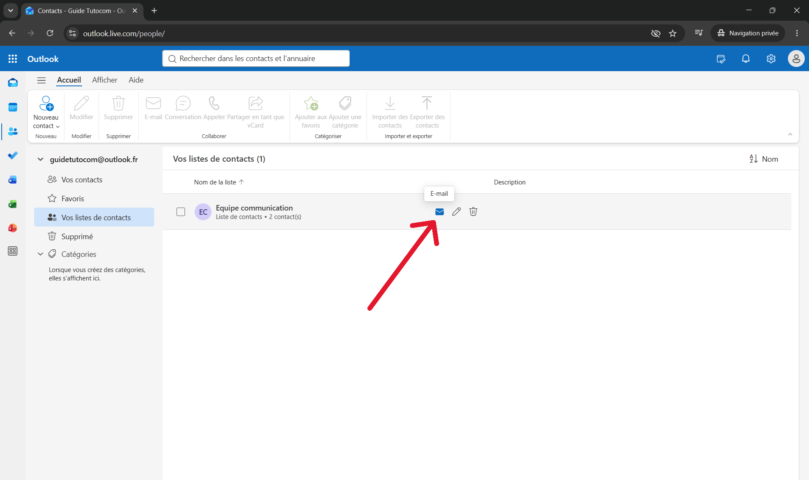
Task: Switch to the Afficher tab
Action: pos(104,80)
